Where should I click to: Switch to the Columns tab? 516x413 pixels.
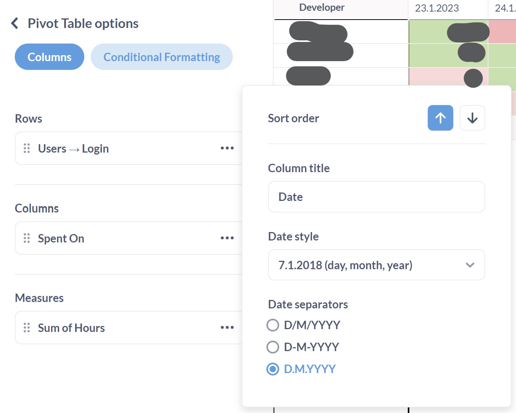click(x=49, y=57)
